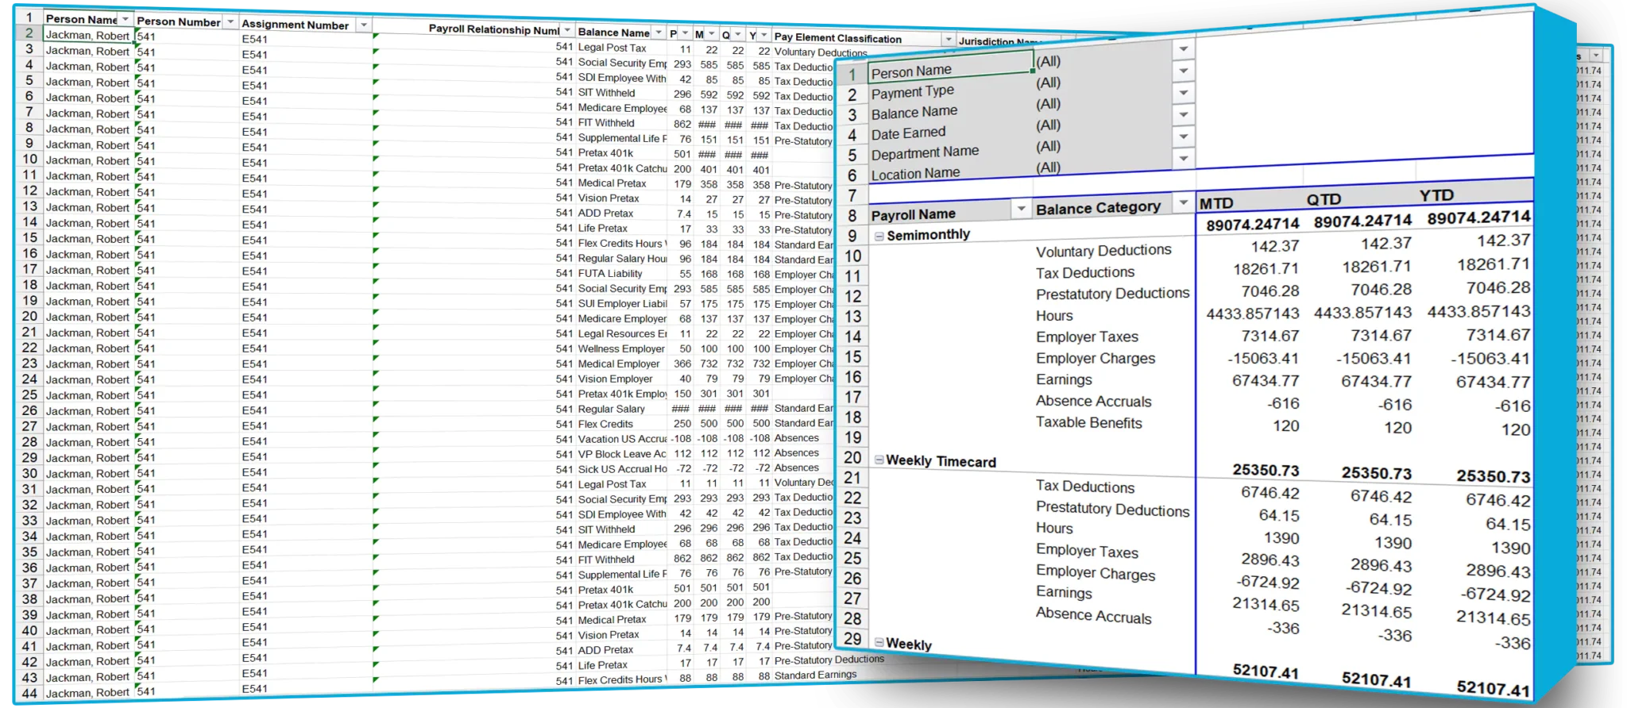1627x708 pixels.
Task: Open the Balance Name column header filter
Action: (x=658, y=33)
